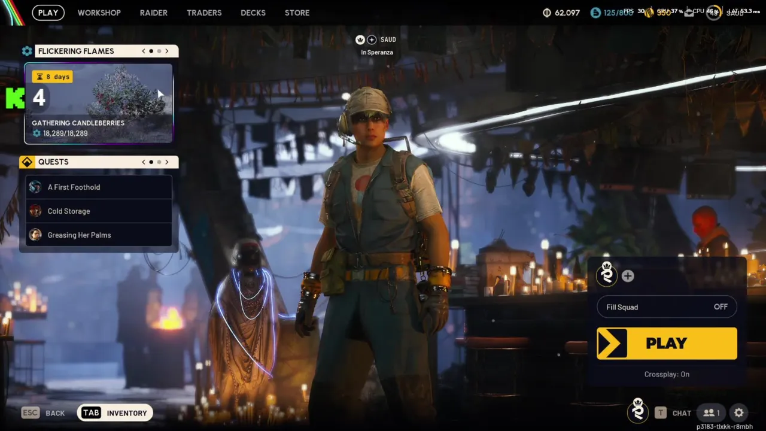Select second page dot in Flickering Flames header

159,51
